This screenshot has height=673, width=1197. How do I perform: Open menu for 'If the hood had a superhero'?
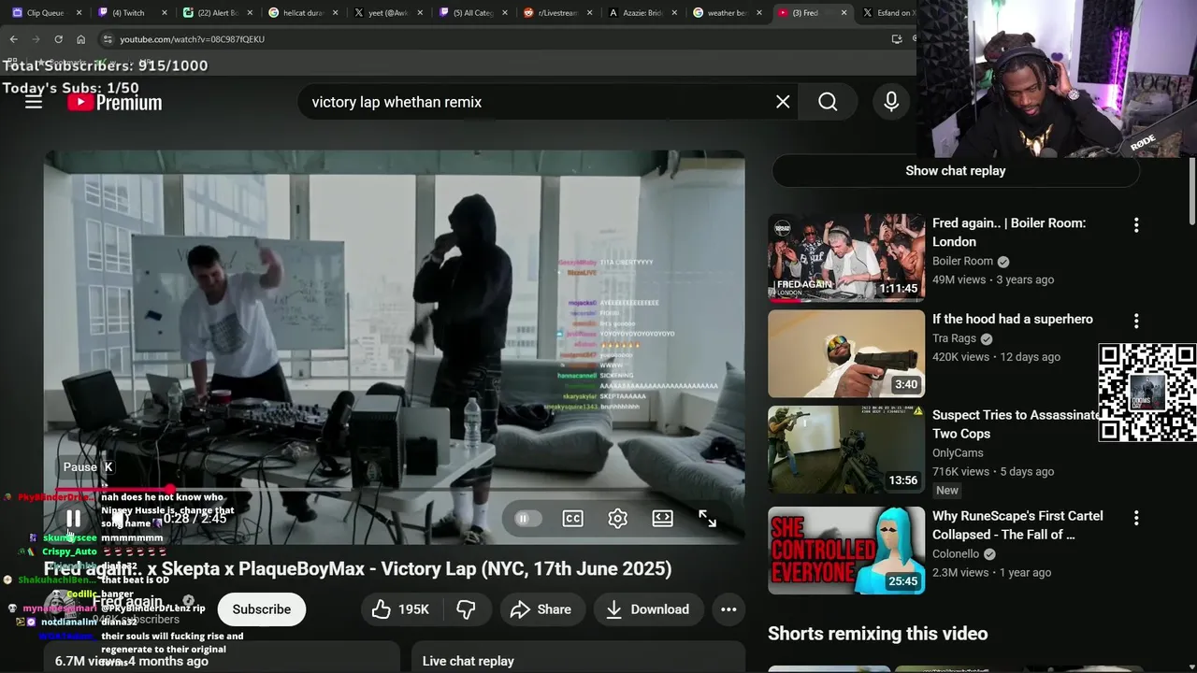1136,322
